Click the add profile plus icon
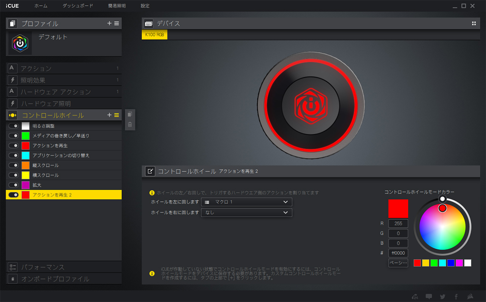Viewport: 486px width, 302px height. pyautogui.click(x=109, y=24)
